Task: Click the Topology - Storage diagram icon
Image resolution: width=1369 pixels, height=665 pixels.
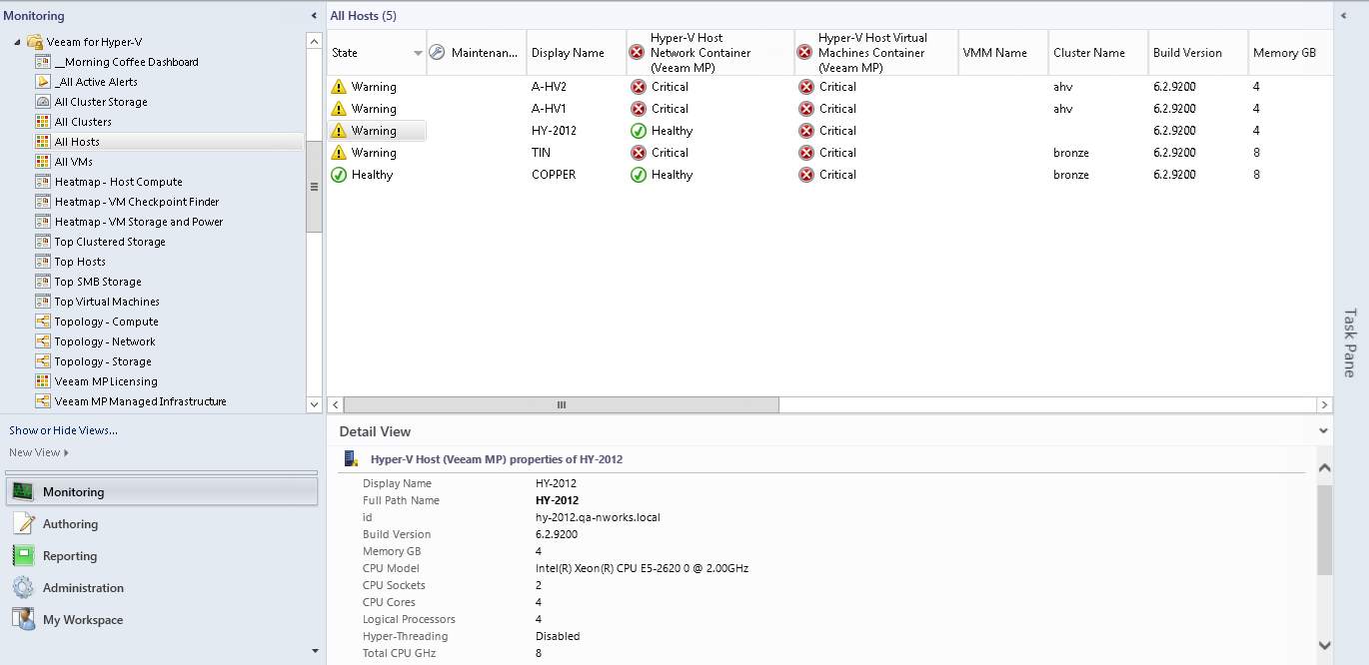Action: tap(43, 361)
